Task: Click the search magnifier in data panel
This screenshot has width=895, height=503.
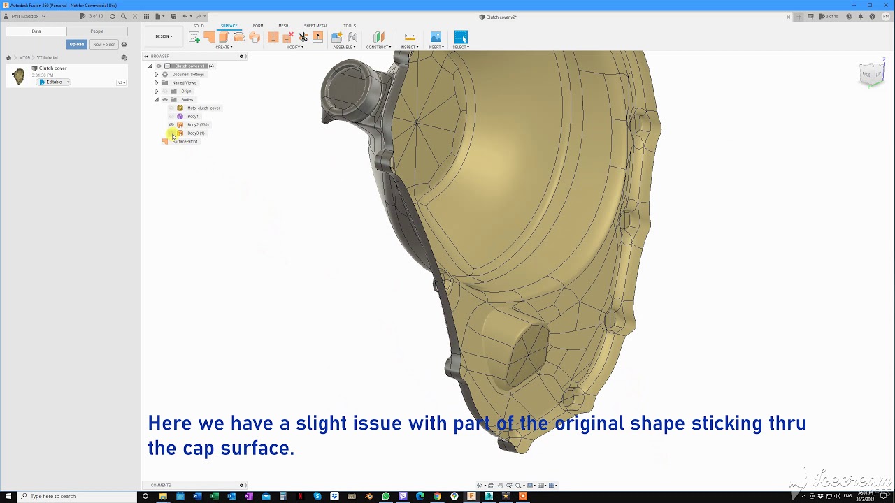Action: (x=124, y=16)
